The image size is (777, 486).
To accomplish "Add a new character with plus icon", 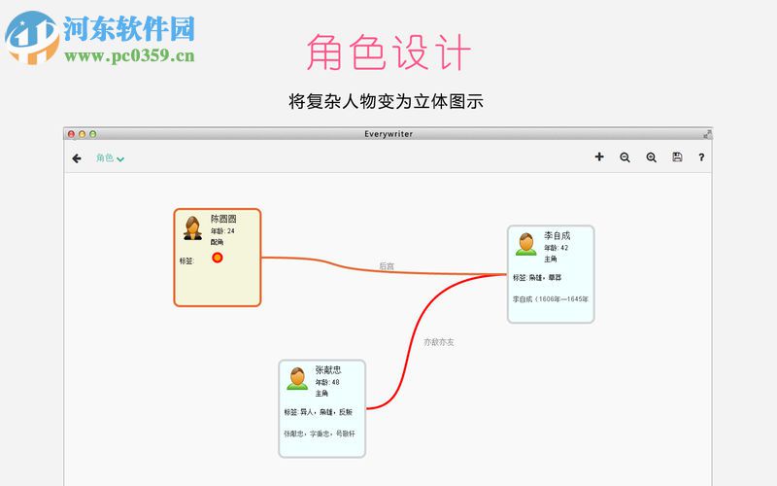I will (x=599, y=156).
